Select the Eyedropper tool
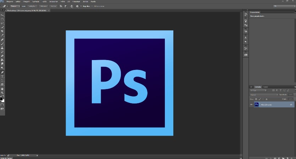The image size is (296, 159). (2, 35)
